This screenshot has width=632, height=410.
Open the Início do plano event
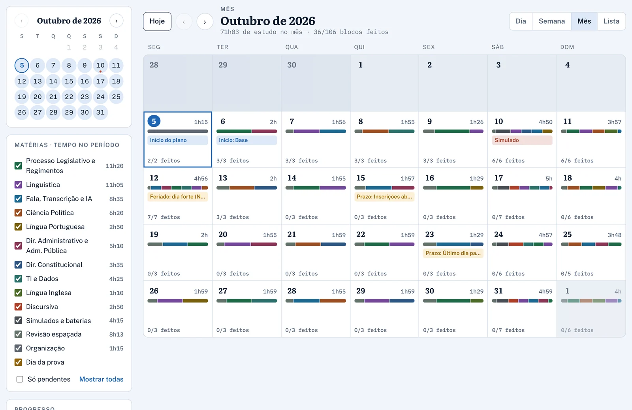click(178, 140)
